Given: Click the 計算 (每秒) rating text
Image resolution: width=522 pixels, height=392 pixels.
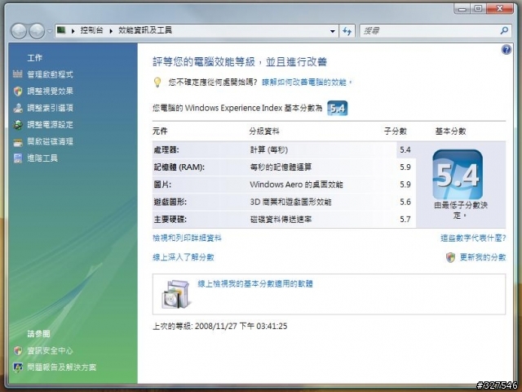Looking at the screenshot, I should [268, 149].
